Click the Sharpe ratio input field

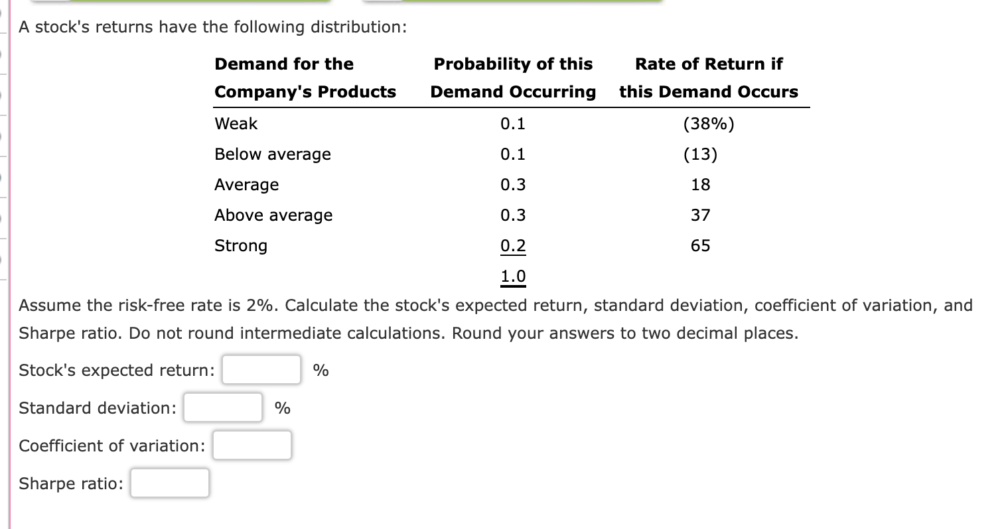point(169,483)
